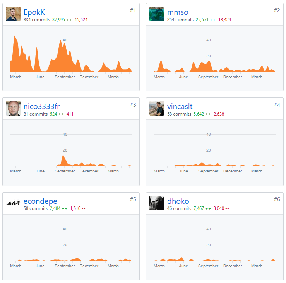286x283 pixels.
Task: Click dhoko's 3,040 -- deletions count
Action: coord(221,208)
